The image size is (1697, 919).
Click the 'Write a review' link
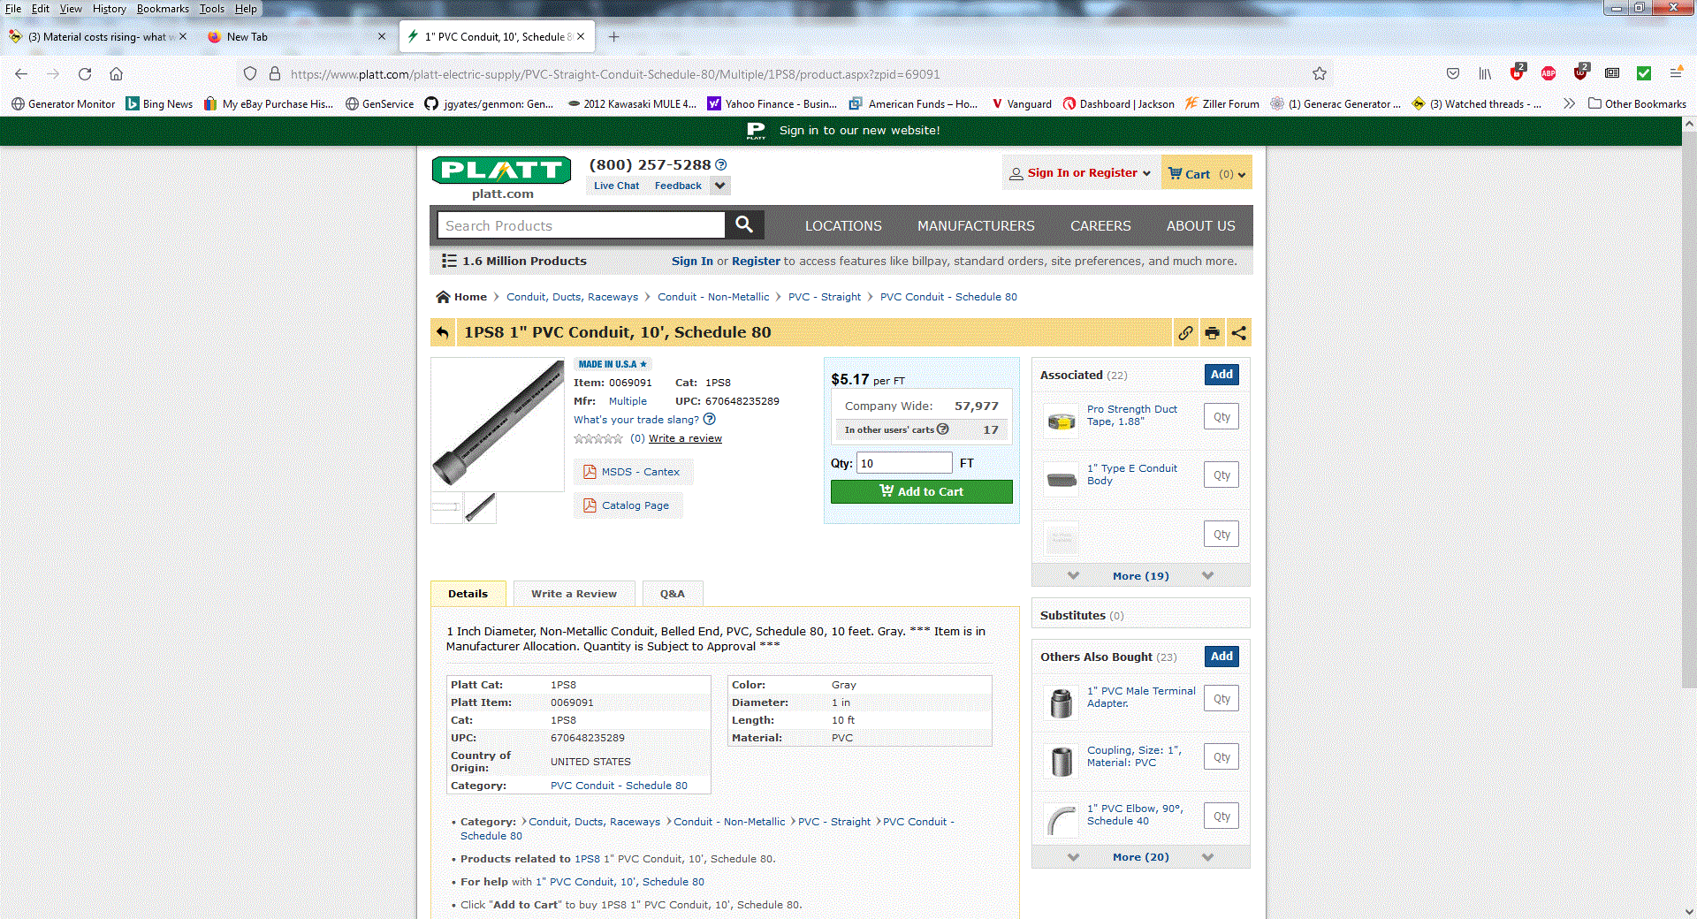685,438
